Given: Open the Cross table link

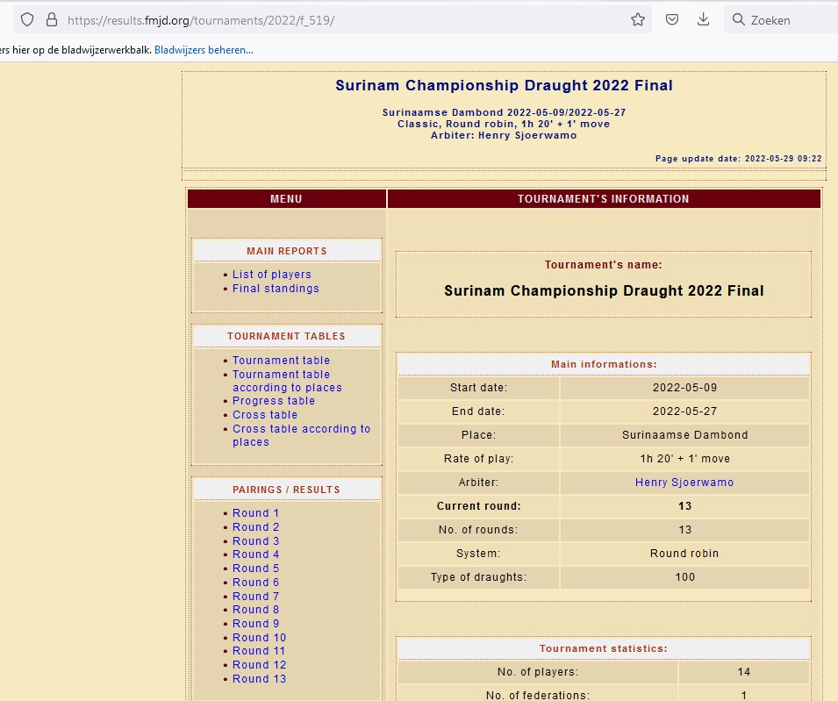Looking at the screenshot, I should [264, 415].
